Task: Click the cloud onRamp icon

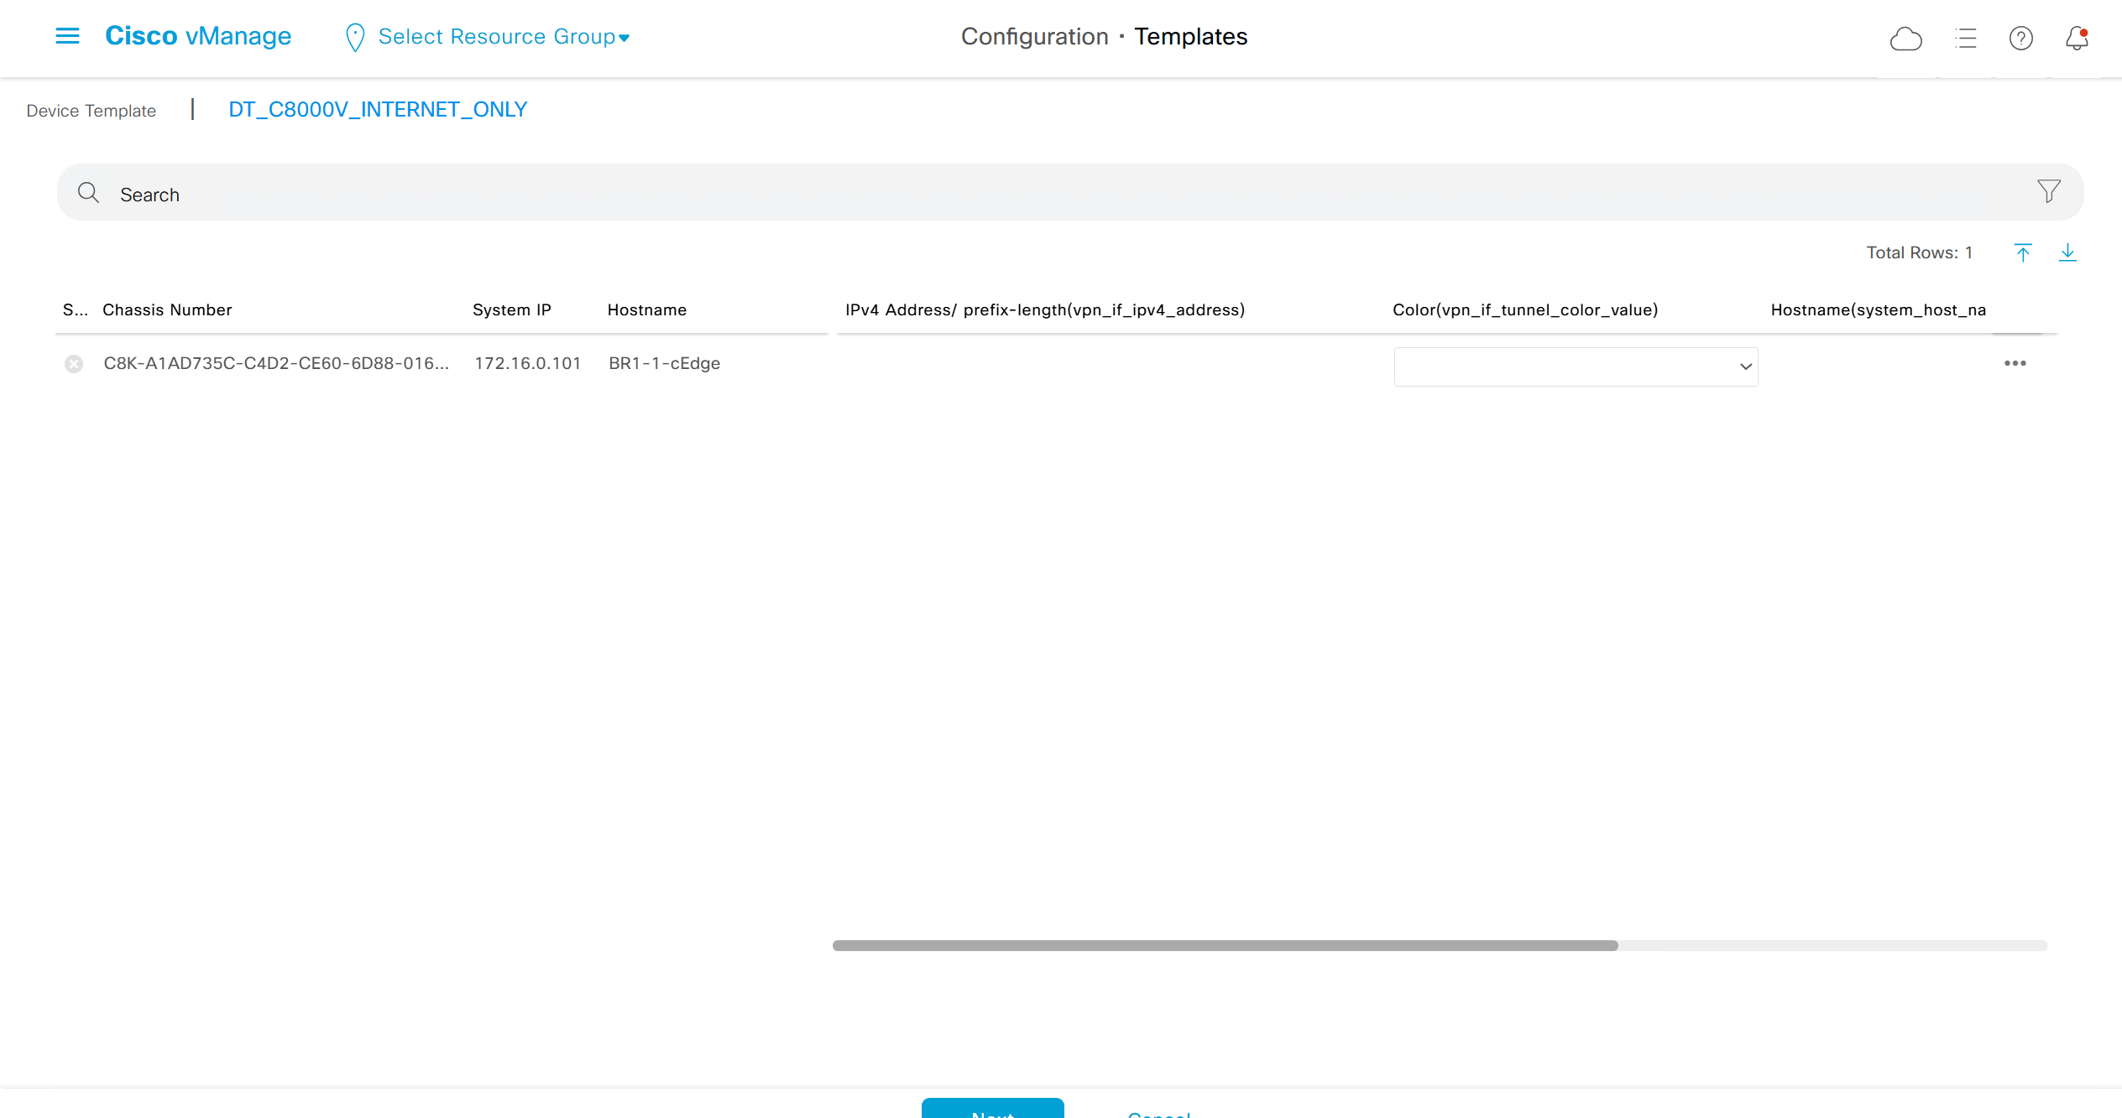Action: [x=1905, y=39]
